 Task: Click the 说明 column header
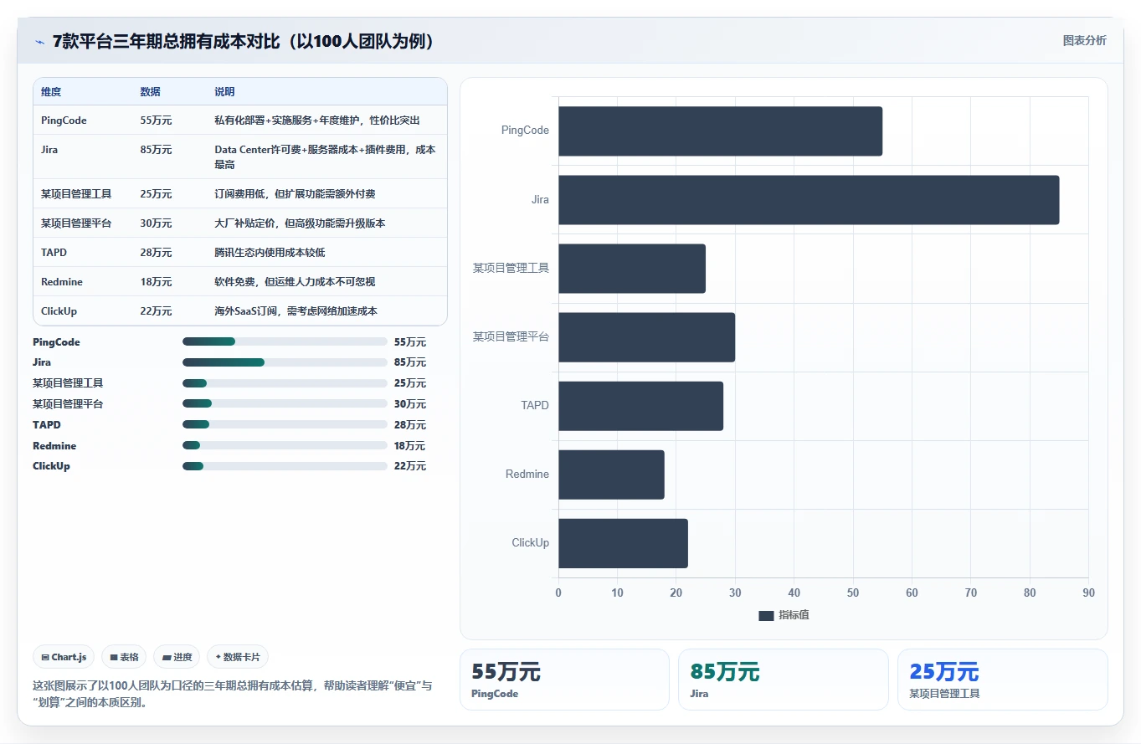(x=224, y=92)
